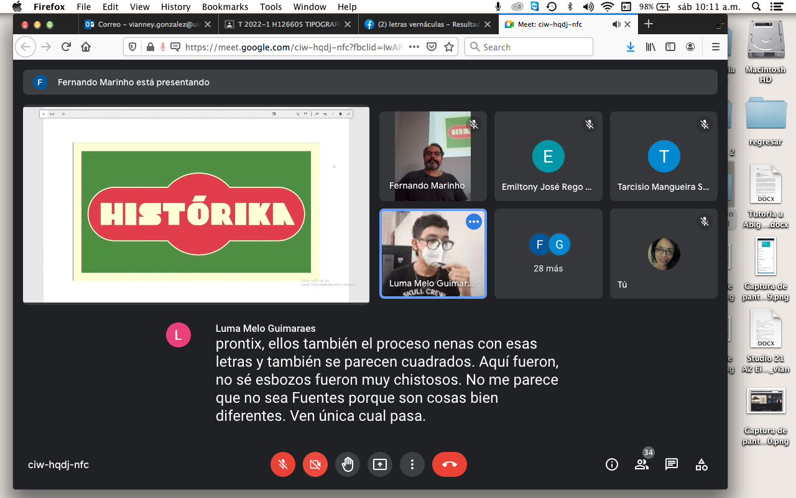Viewport: 796px width, 498px height.
Task: Open the chat panel icon
Action: (x=671, y=464)
